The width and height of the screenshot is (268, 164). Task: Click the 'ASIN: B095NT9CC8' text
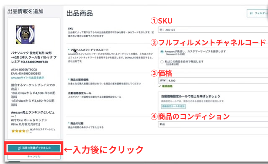[x=24, y=70]
